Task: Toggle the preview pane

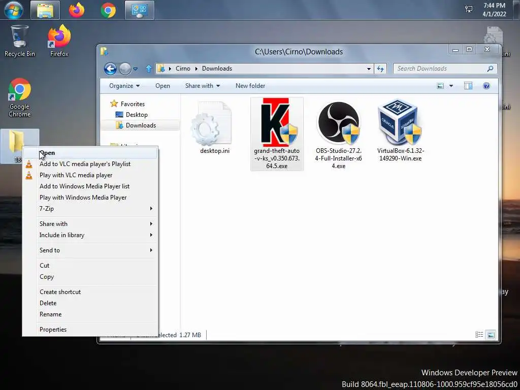Action: pos(468,86)
